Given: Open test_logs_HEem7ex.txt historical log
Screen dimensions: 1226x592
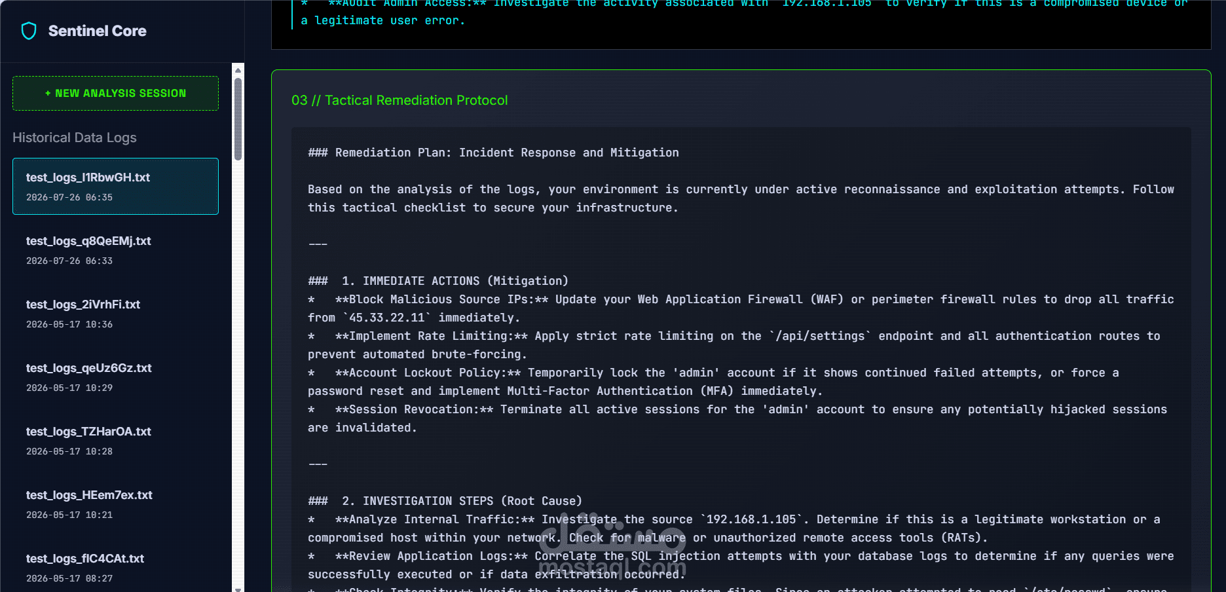Looking at the screenshot, I should tap(115, 504).
